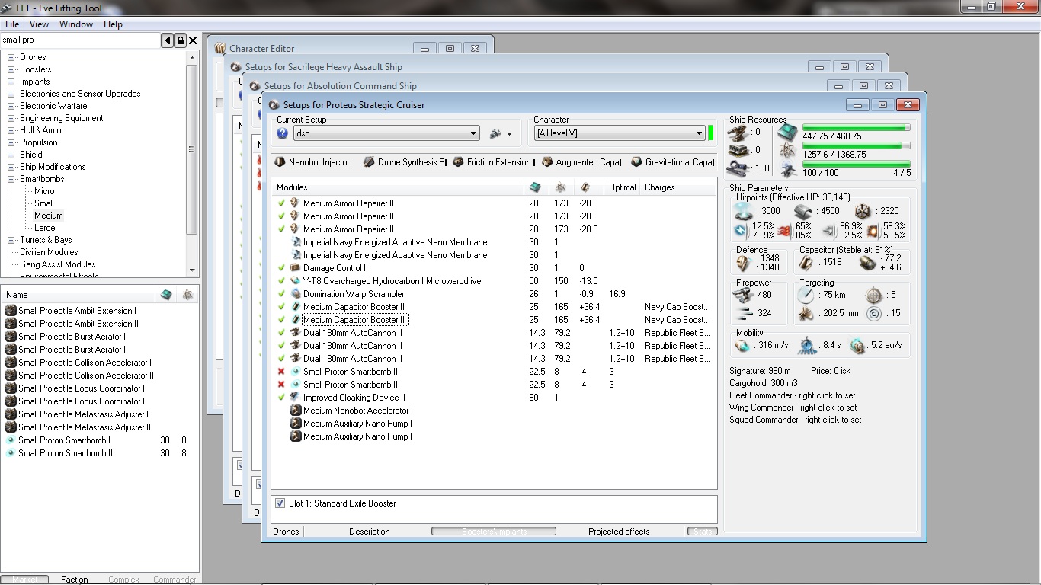The height and width of the screenshot is (585, 1041).
Task: Click the lock icon next to search box
Action: coord(180,40)
